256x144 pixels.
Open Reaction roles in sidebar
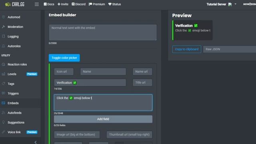17,64
